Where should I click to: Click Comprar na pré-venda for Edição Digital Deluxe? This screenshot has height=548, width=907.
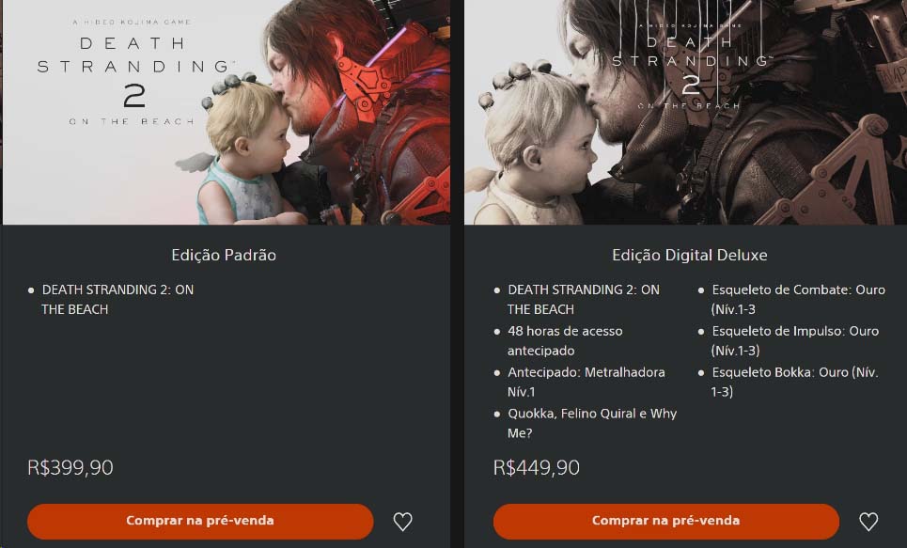click(x=665, y=521)
